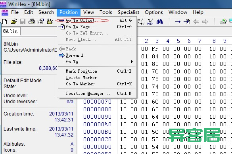Click hex byte 6C in row 00000070
The width and height of the screenshot is (232, 154).
coord(155,102)
